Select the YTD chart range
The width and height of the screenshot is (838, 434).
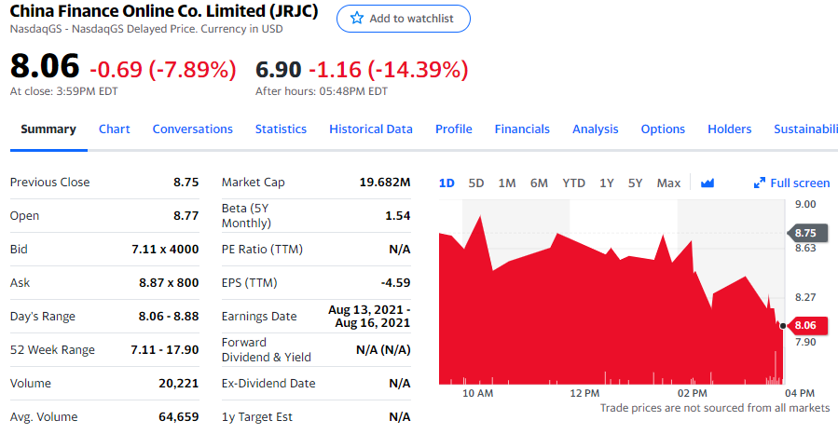[574, 183]
